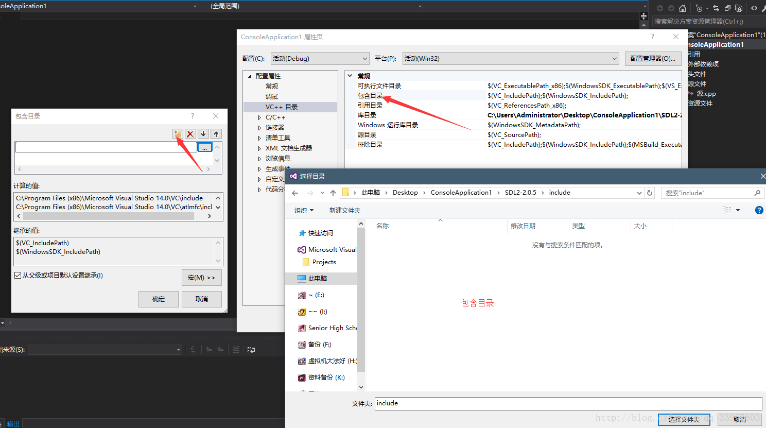This screenshot has width=766, height=428.
Task: Sort by the 名称 column header
Action: (382, 226)
